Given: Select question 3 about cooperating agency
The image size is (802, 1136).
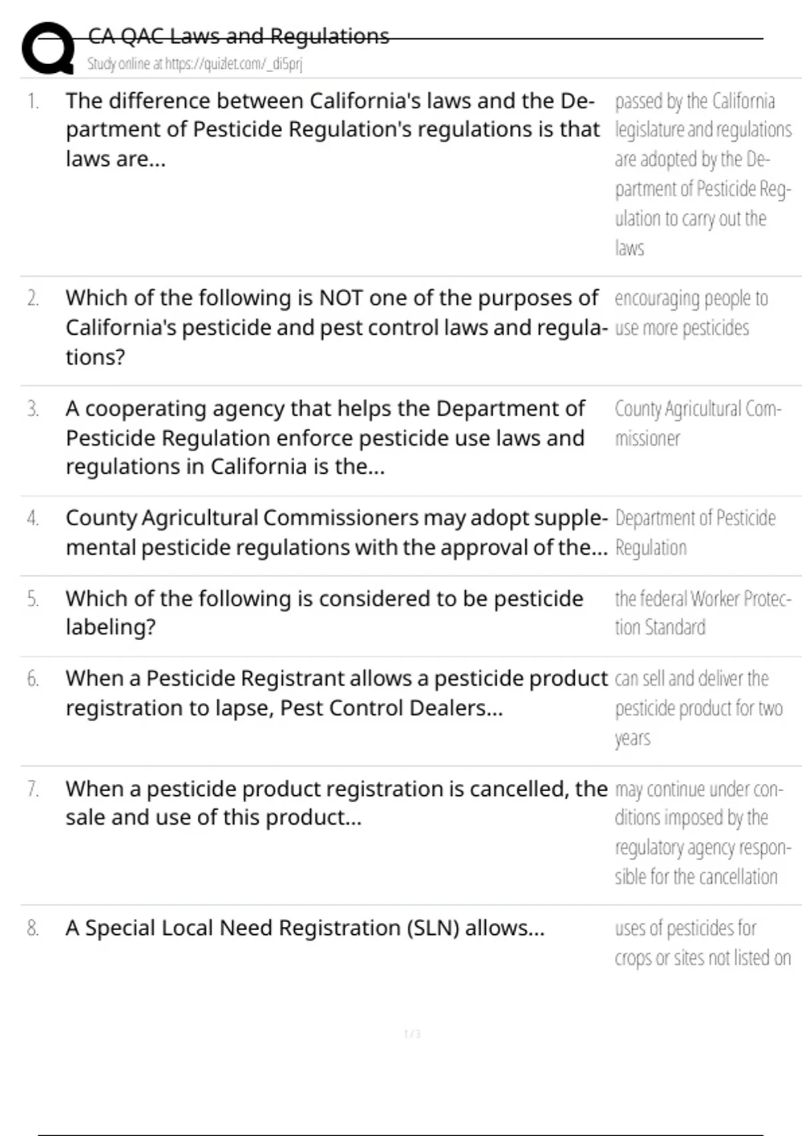Looking at the screenshot, I should pos(325,437).
